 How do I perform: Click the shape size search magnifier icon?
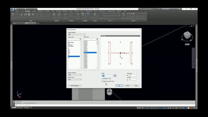click(x=97, y=39)
